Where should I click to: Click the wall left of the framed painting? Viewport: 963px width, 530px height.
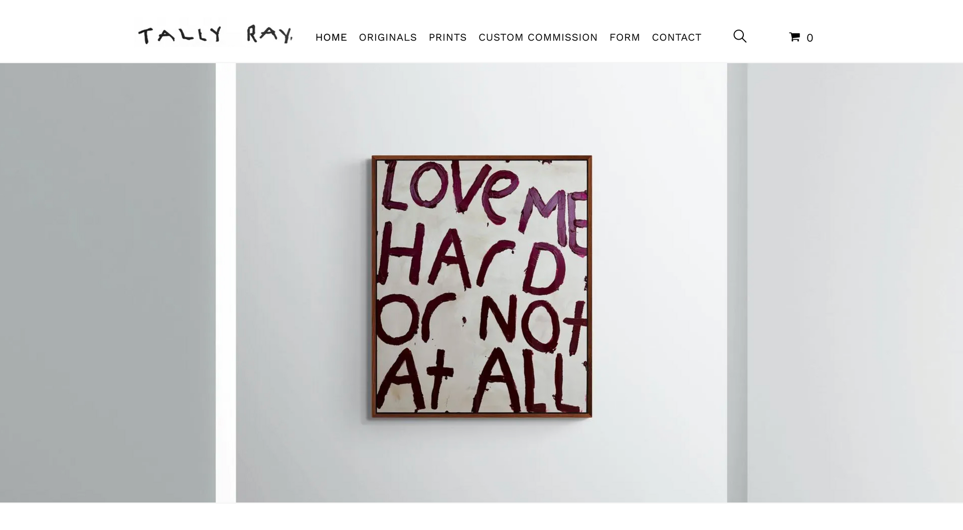[x=303, y=283]
